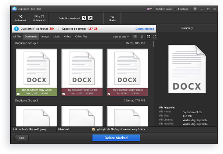Click the Automark wand icon

click(x=21, y=17)
